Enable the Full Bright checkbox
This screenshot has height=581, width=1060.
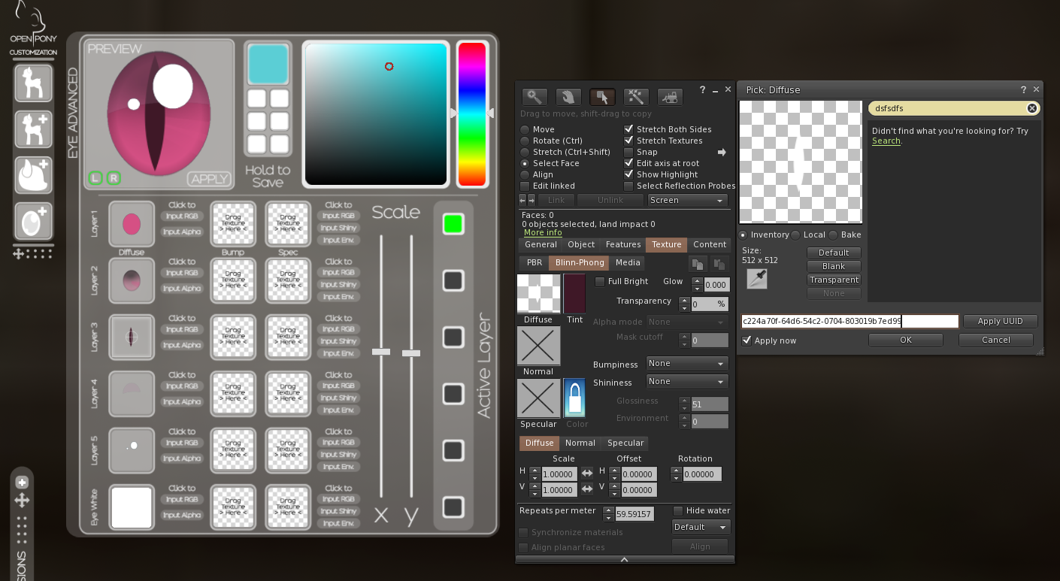click(x=600, y=282)
